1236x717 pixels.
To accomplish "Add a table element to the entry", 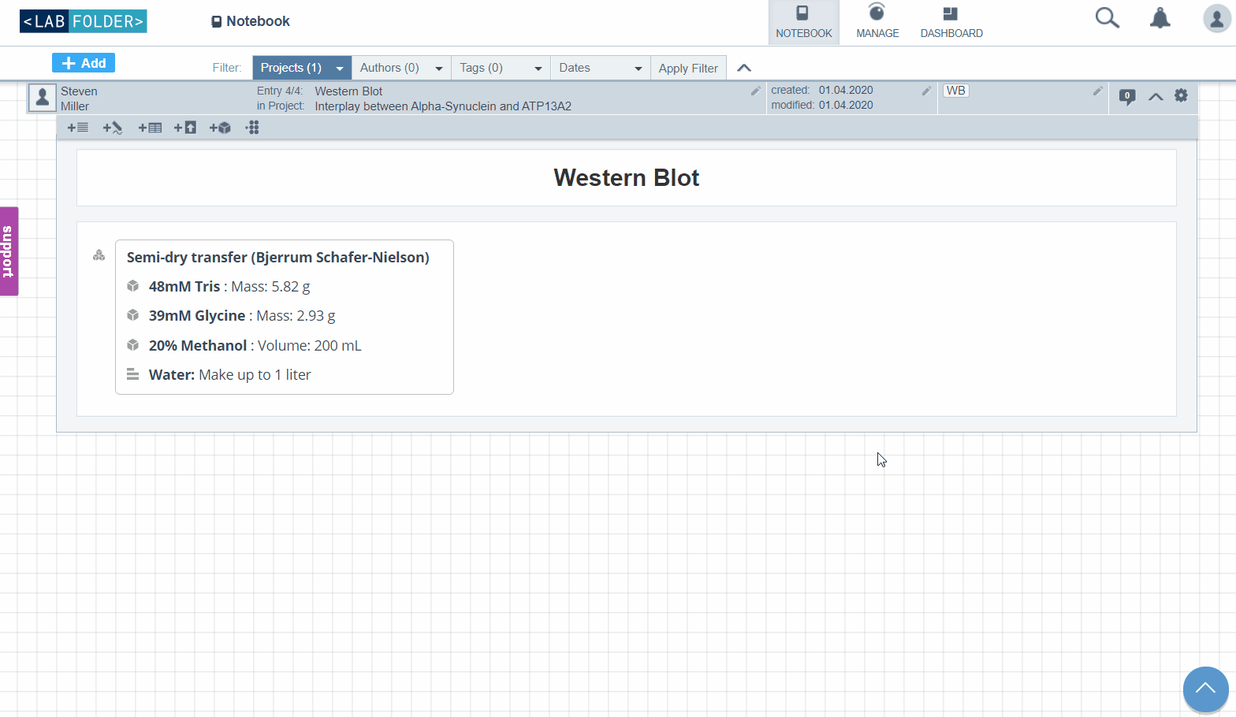I will 150,128.
